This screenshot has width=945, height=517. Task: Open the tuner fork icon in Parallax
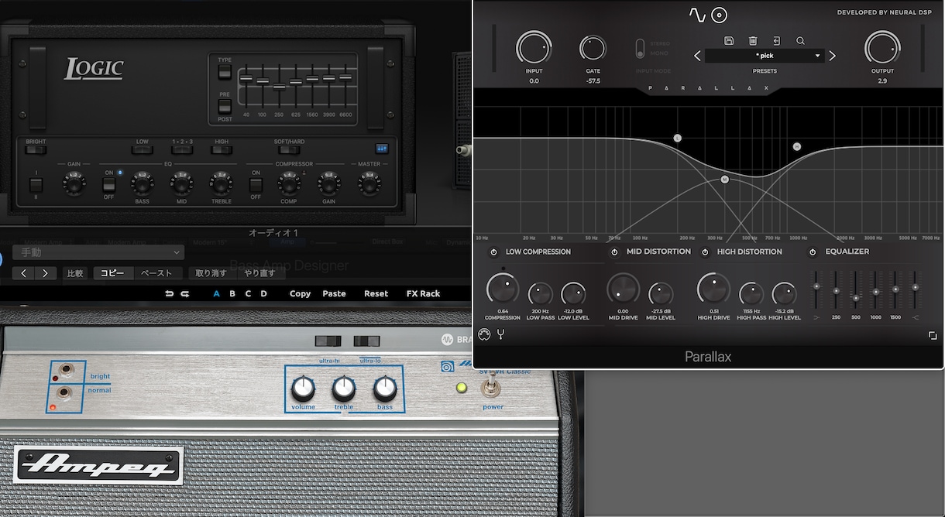pos(502,334)
